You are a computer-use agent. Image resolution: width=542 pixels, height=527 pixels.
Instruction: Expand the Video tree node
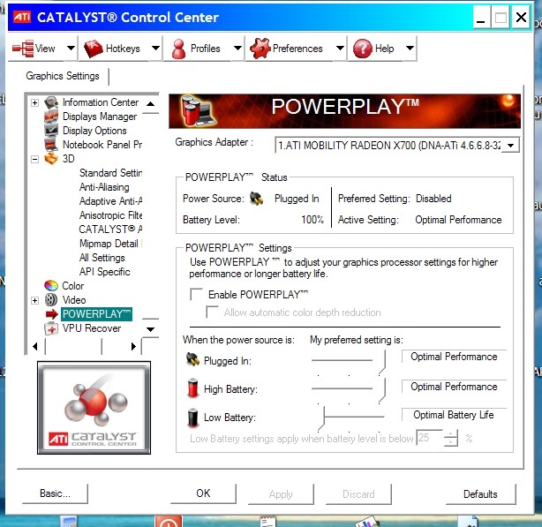click(35, 300)
